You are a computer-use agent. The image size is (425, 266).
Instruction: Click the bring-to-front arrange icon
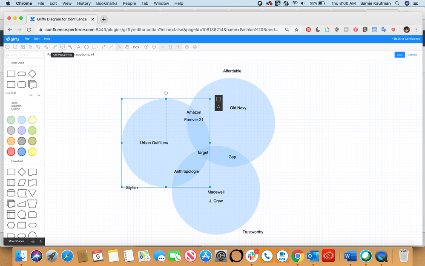pyautogui.click(x=38, y=47)
